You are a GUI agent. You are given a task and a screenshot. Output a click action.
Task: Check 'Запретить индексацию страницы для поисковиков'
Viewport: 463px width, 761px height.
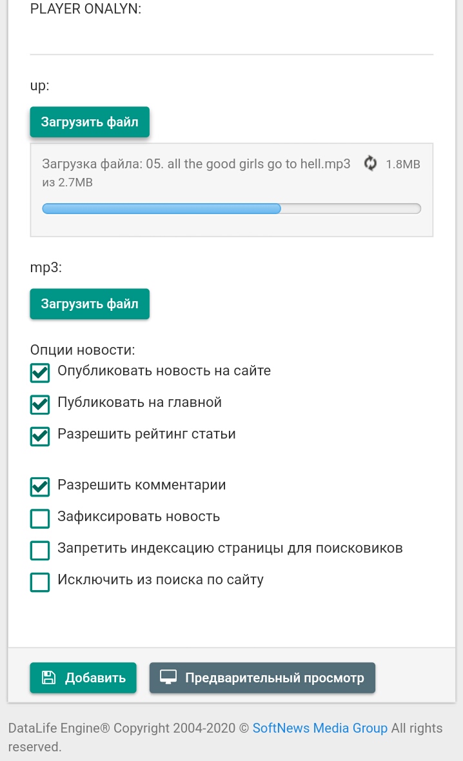(40, 549)
